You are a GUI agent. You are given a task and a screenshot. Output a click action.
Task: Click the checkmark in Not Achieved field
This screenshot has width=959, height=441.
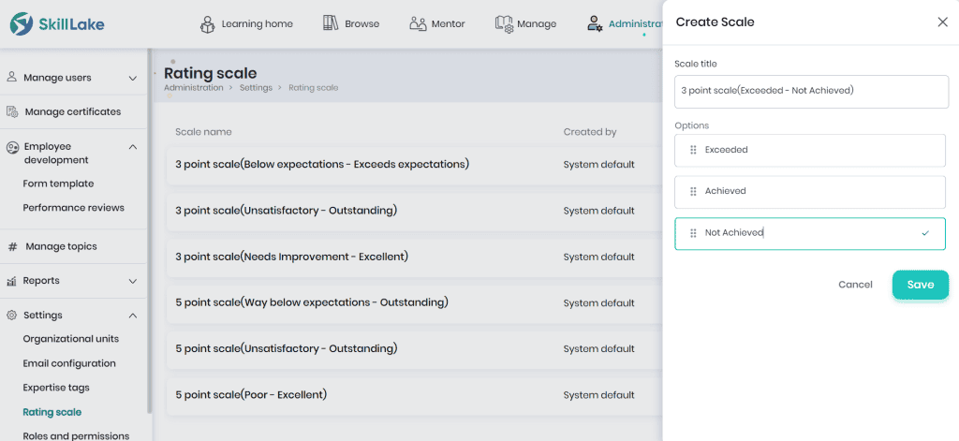[925, 233]
